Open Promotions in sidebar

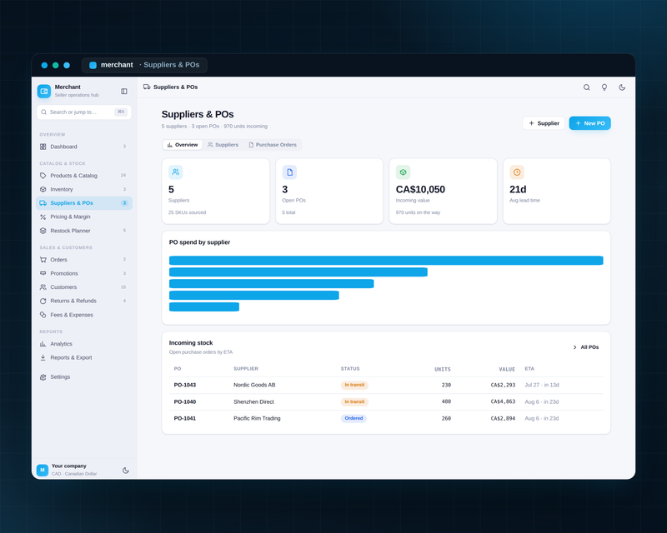[84, 273]
